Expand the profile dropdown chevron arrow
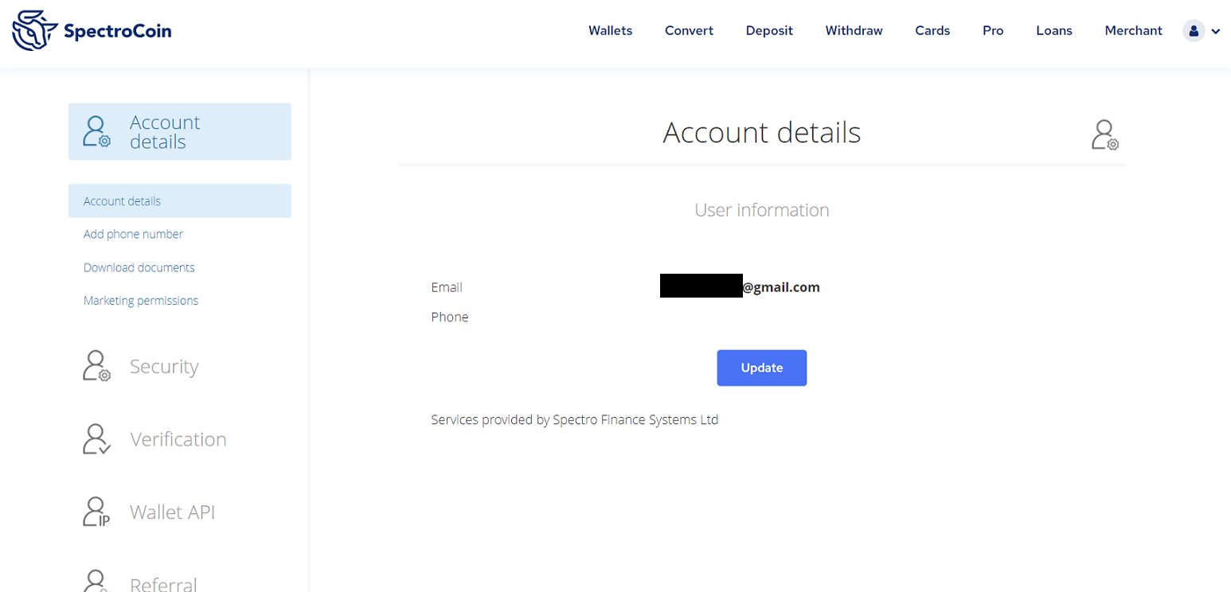Screen dimensions: 1231x592 (x=1215, y=32)
